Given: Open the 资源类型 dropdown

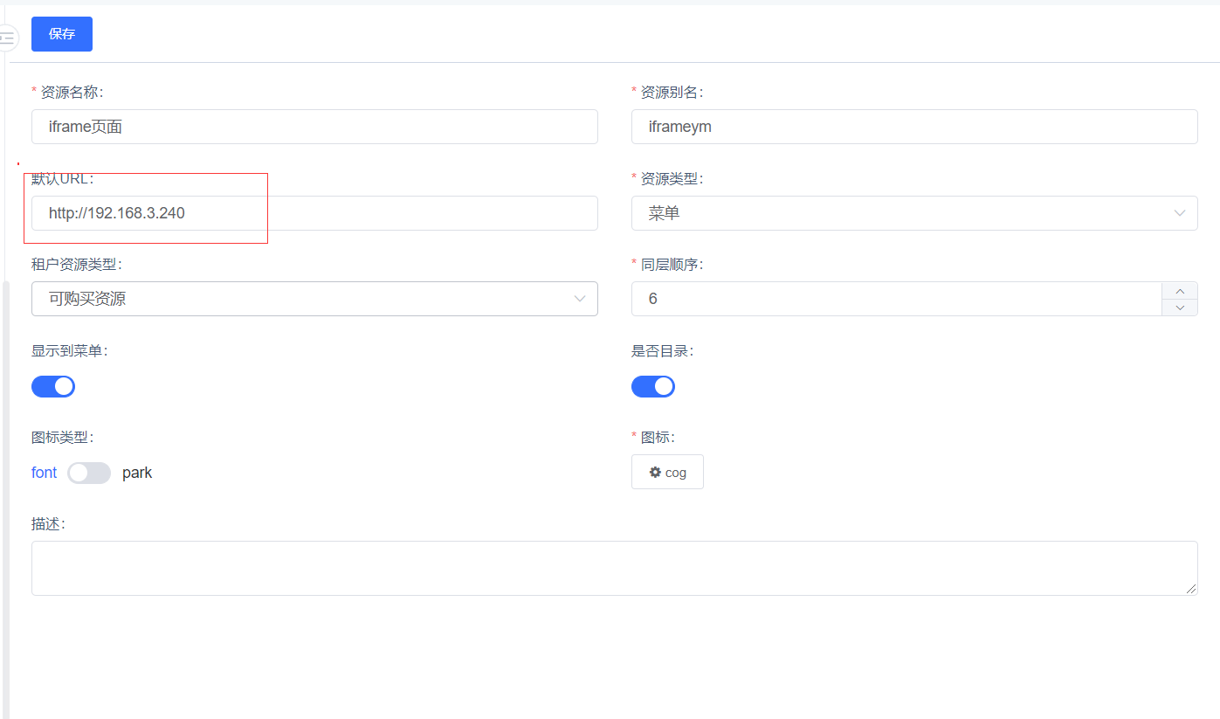Looking at the screenshot, I should 899,213.
